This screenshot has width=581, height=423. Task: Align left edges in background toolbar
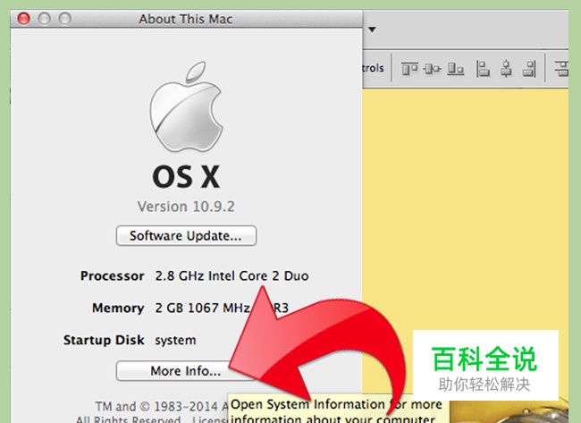(x=483, y=69)
